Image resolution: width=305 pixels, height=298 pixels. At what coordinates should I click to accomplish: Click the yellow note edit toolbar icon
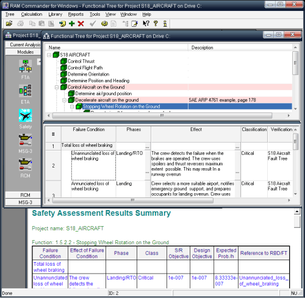62,24
